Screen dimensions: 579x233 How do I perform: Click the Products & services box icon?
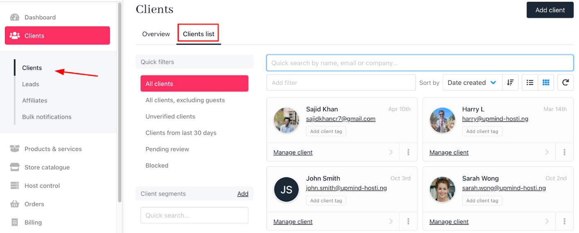click(15, 149)
